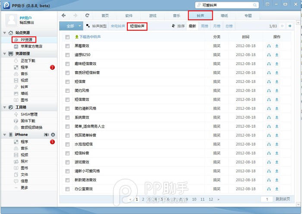
Task: Collapse the 站点资源 tree section
Action: 5,33
